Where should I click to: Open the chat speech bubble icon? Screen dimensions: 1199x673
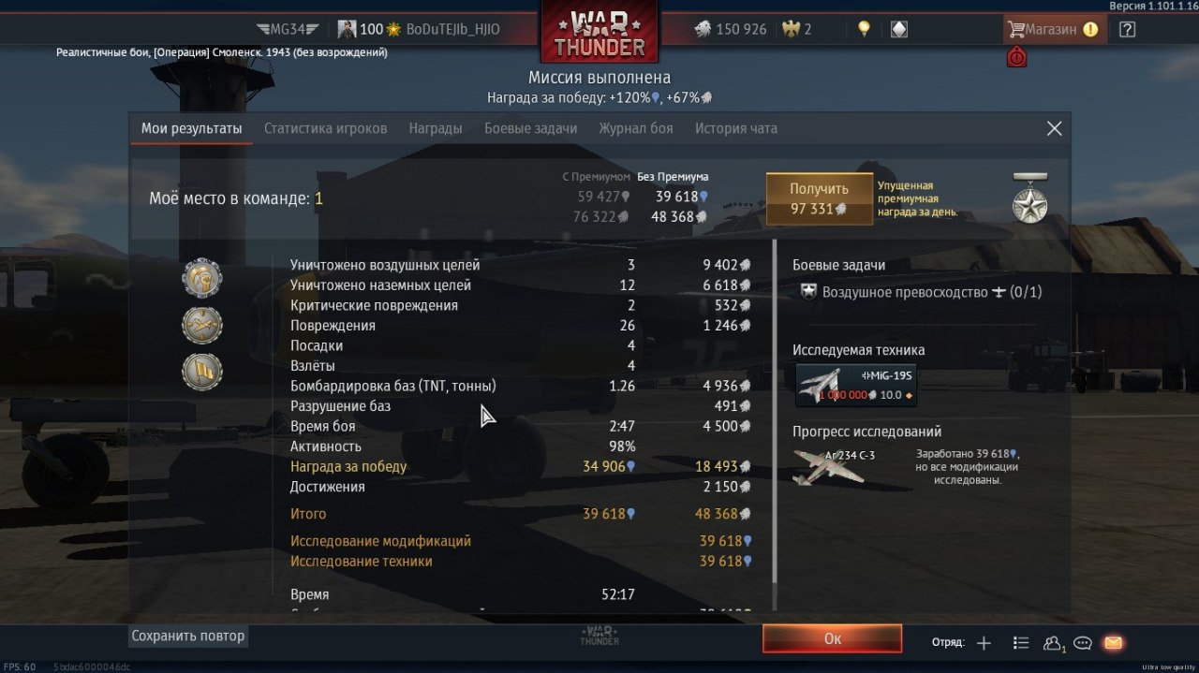pos(1083,643)
